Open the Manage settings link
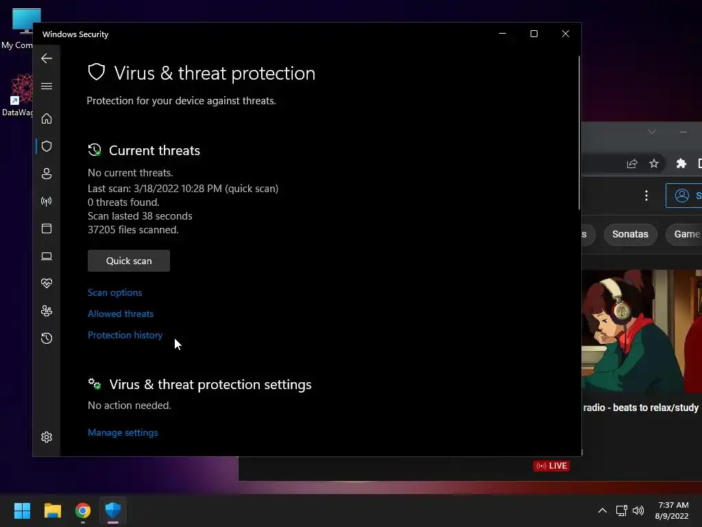 point(123,432)
